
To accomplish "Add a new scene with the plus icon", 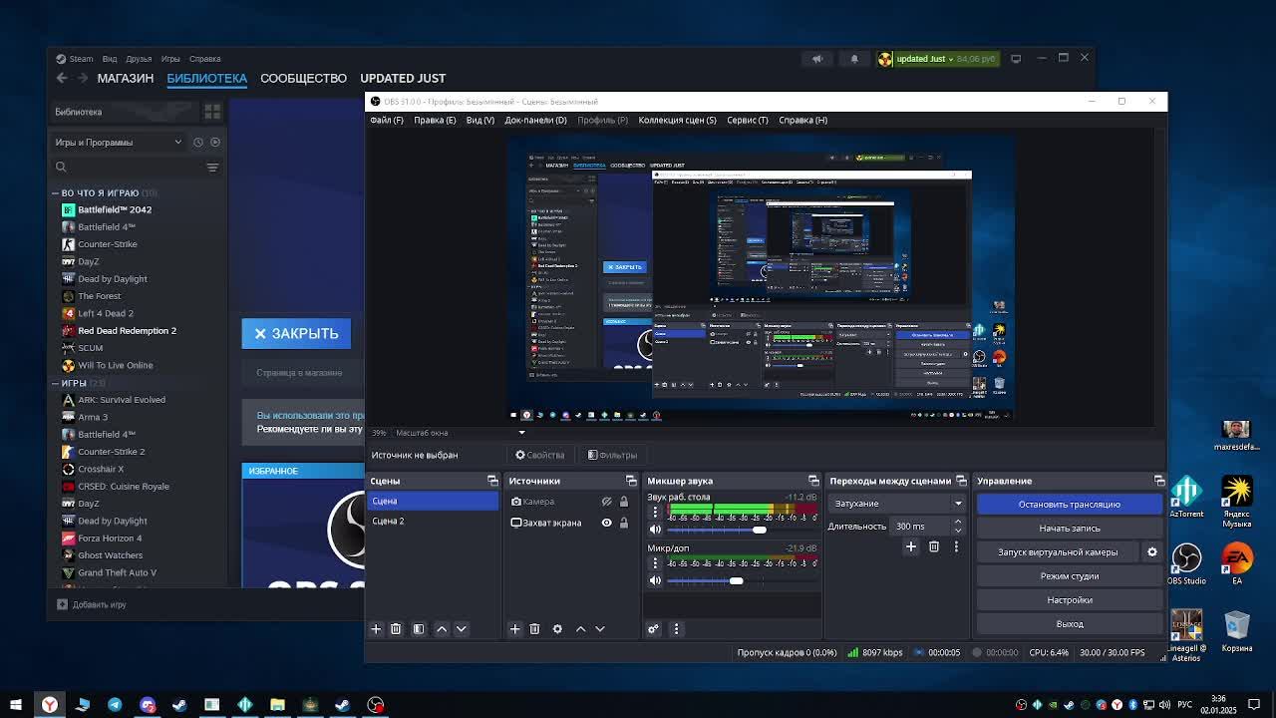I will (376, 629).
